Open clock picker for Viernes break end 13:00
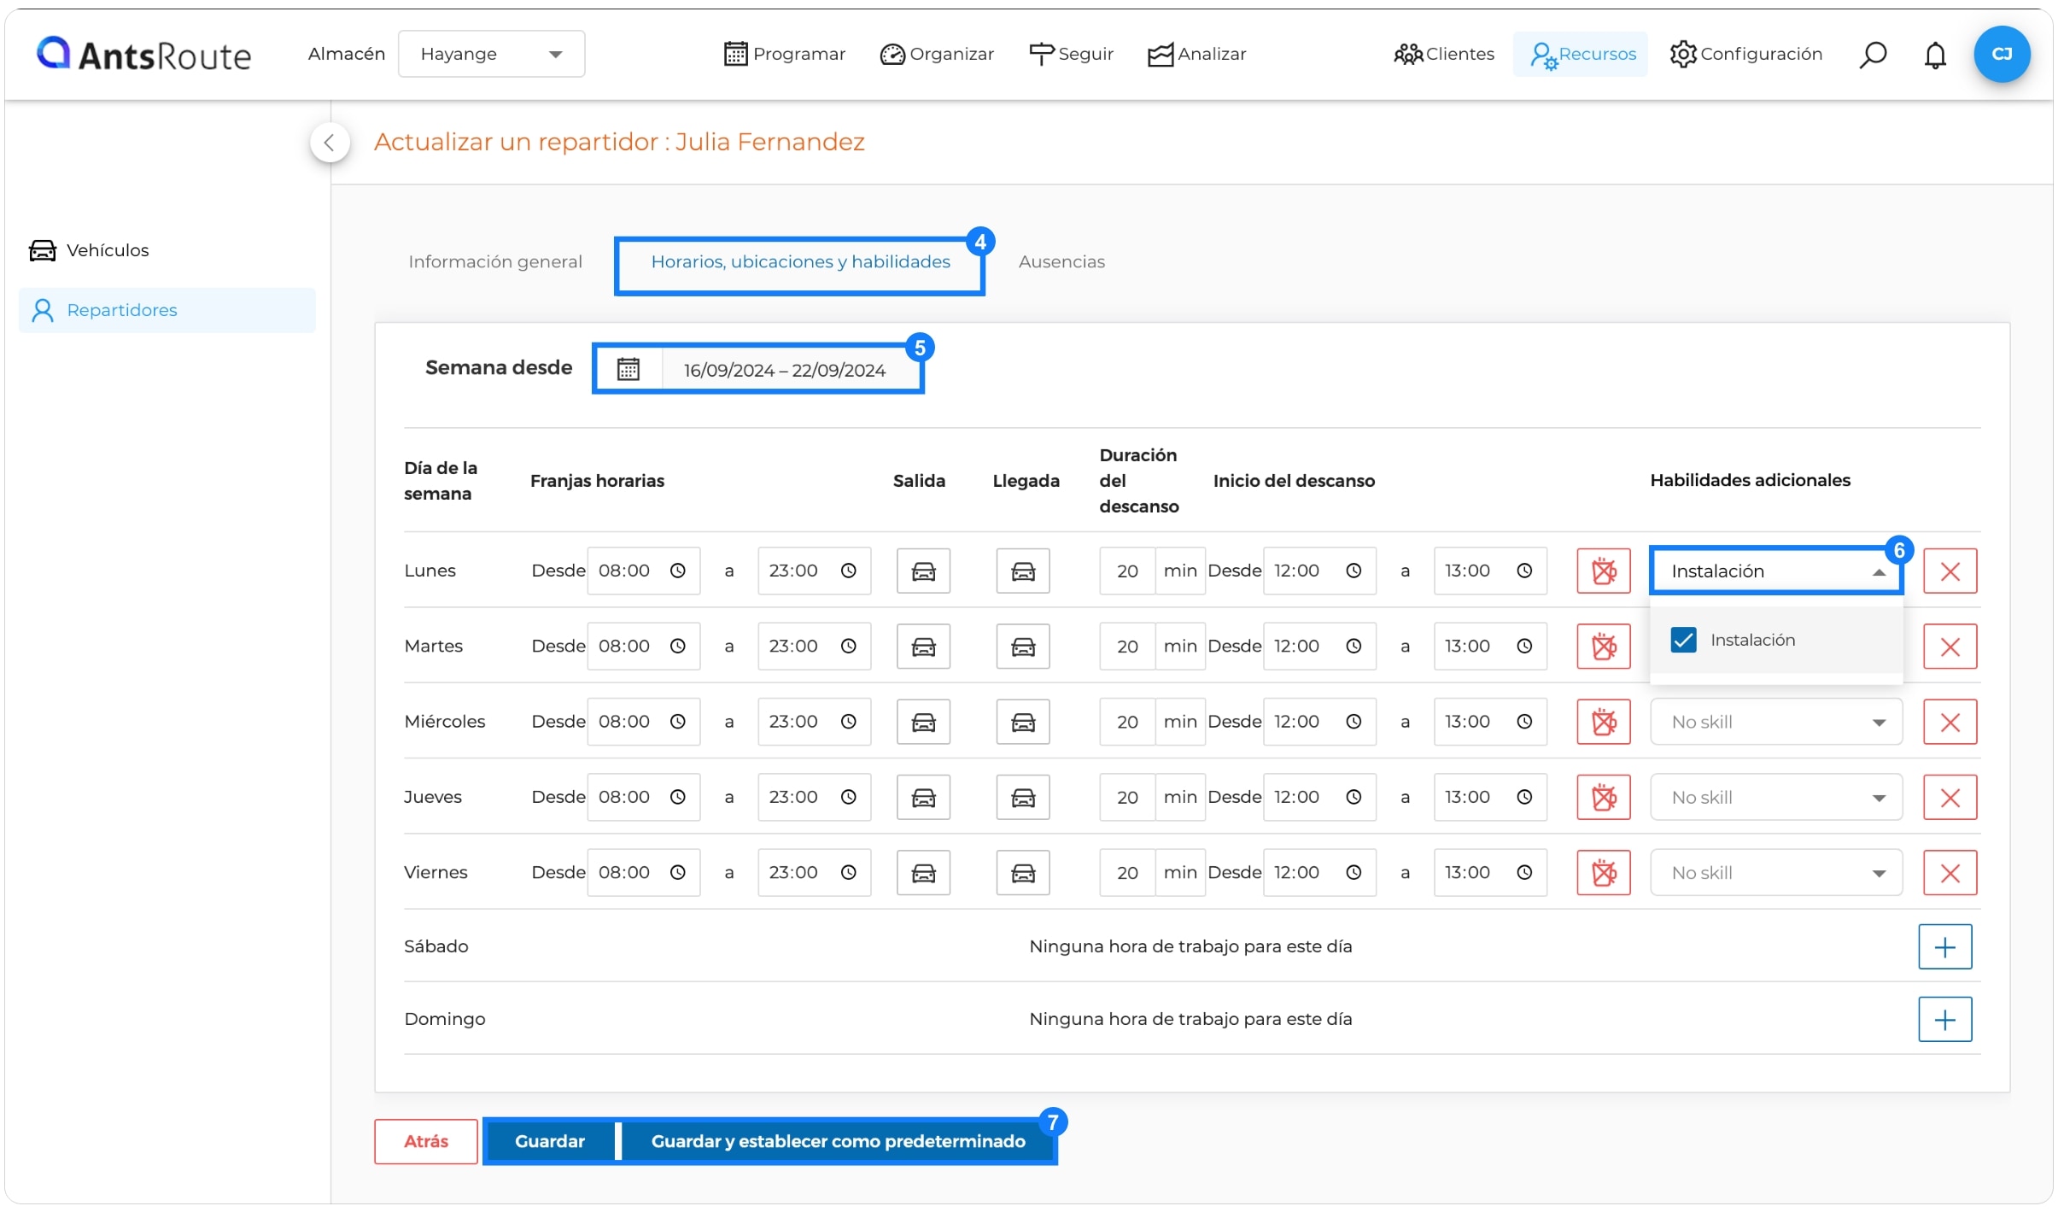This screenshot has height=1212, width=2058. (x=1524, y=873)
